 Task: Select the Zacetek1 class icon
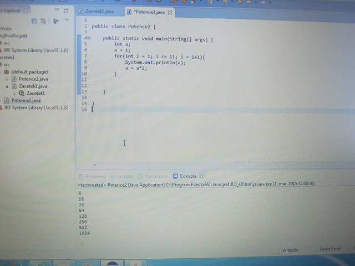(22, 94)
